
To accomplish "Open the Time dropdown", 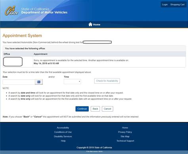I will click(72, 82).
